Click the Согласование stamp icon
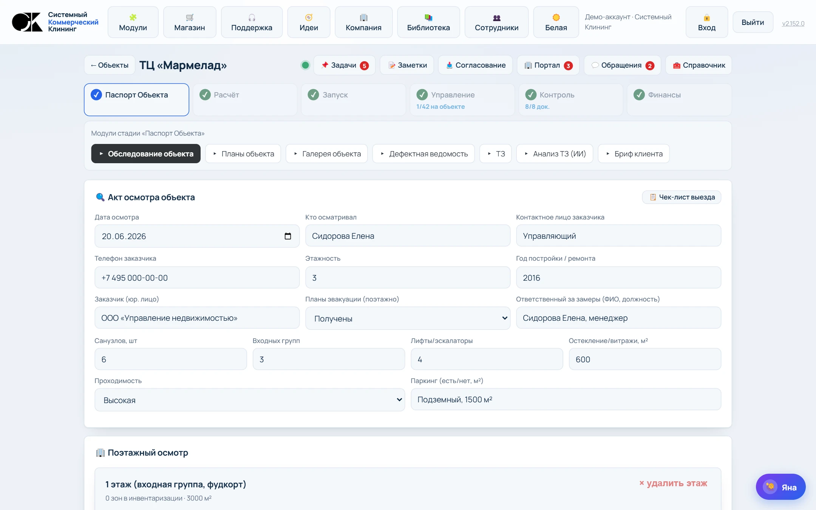 point(449,65)
